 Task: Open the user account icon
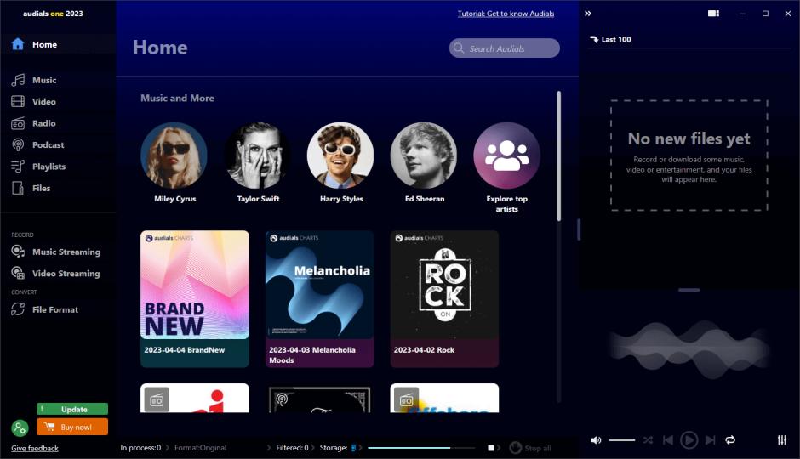20,428
